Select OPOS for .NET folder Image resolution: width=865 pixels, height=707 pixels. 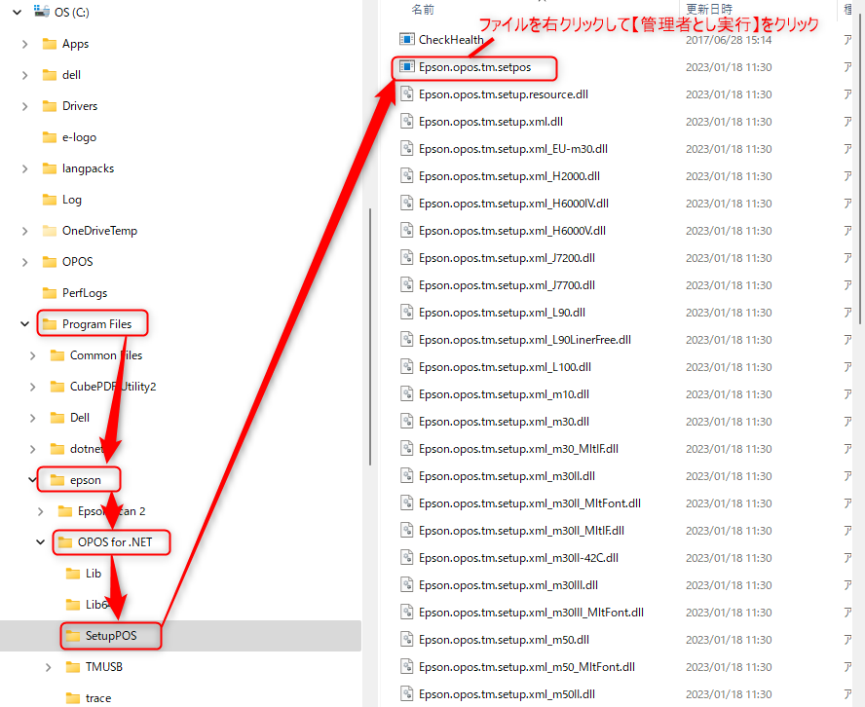(x=115, y=542)
